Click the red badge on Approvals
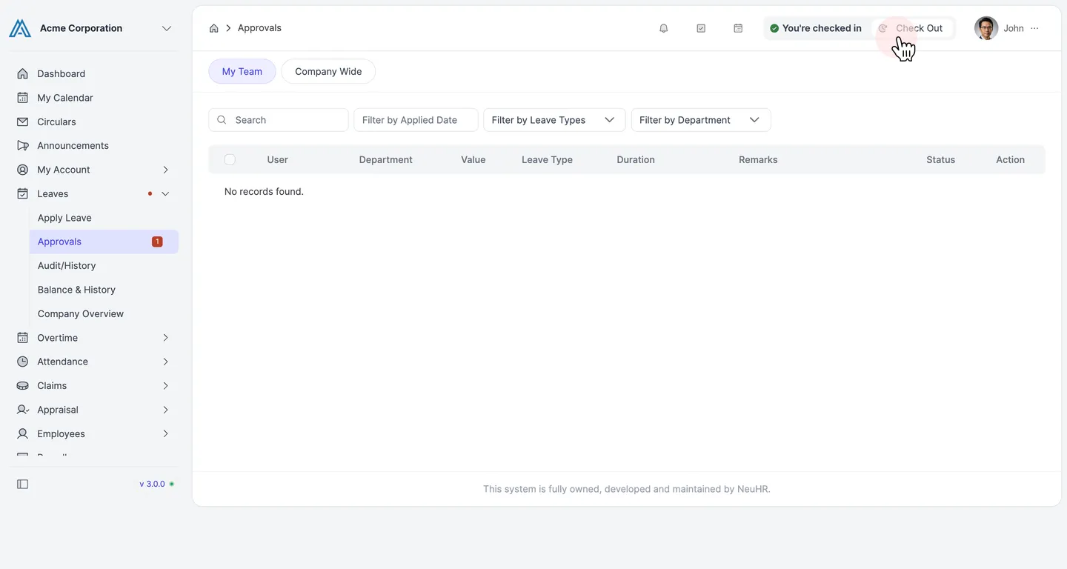This screenshot has height=569, width=1067. 157,242
